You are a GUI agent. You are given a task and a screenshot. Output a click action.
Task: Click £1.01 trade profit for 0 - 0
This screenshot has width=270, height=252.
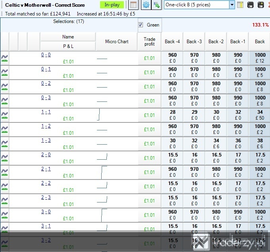click(149, 58)
